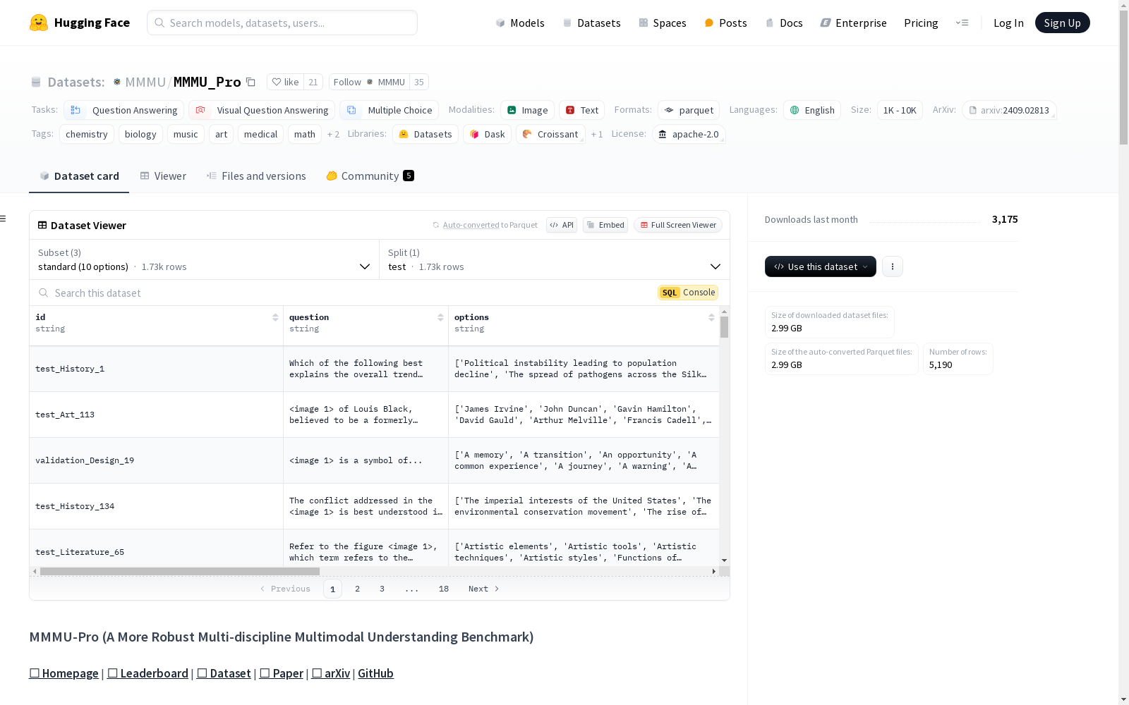Screen dimensions: 1129x705
Task: Select the apache-2.0 license tag
Action: pyautogui.click(x=689, y=134)
